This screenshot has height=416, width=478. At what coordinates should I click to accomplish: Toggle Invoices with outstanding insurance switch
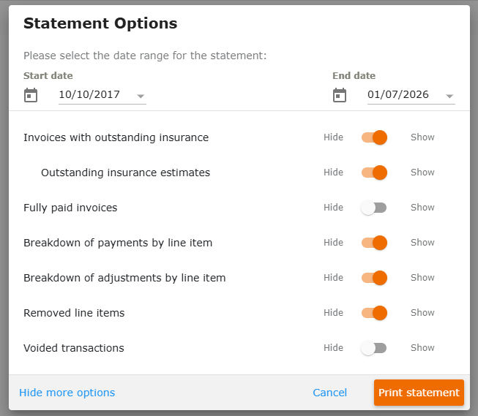pos(374,137)
